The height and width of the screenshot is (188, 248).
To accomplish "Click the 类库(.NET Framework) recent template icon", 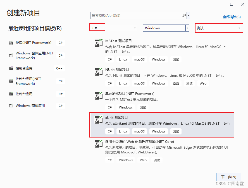I will 11,42.
